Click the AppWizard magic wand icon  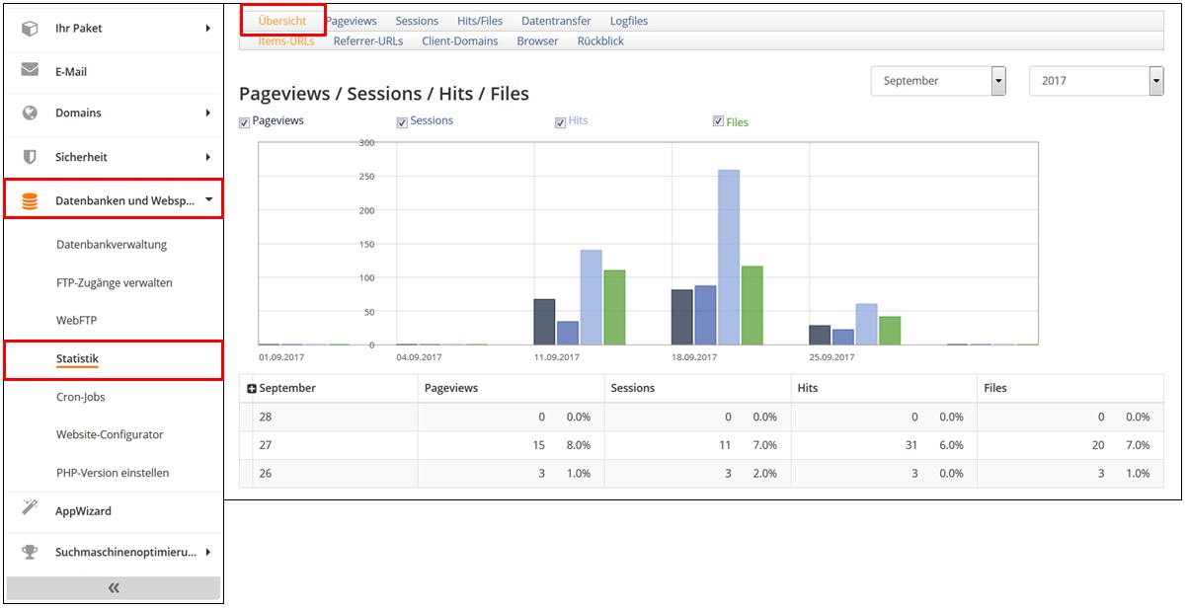[x=30, y=509]
